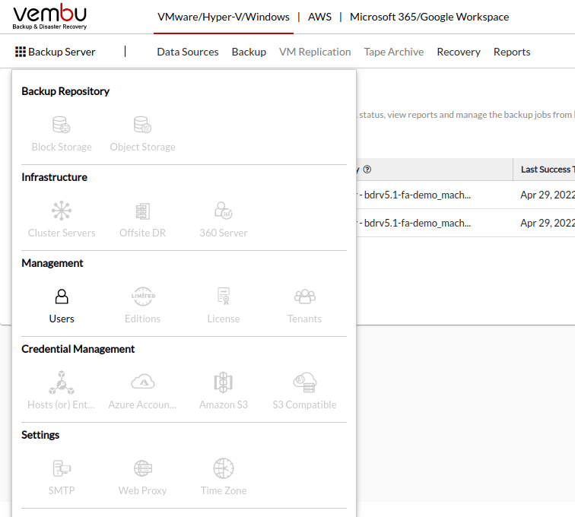Switch to Microsoft 365/Google Workspace tab

tap(429, 17)
